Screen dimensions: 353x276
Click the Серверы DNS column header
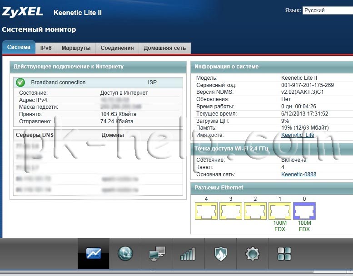coord(35,135)
